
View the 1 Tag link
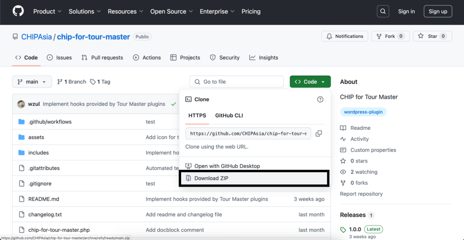click(100, 82)
